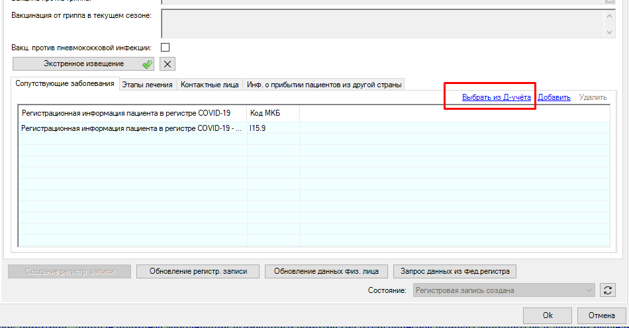Open the Контактные лица tab
The width and height of the screenshot is (629, 328).
coord(209,85)
